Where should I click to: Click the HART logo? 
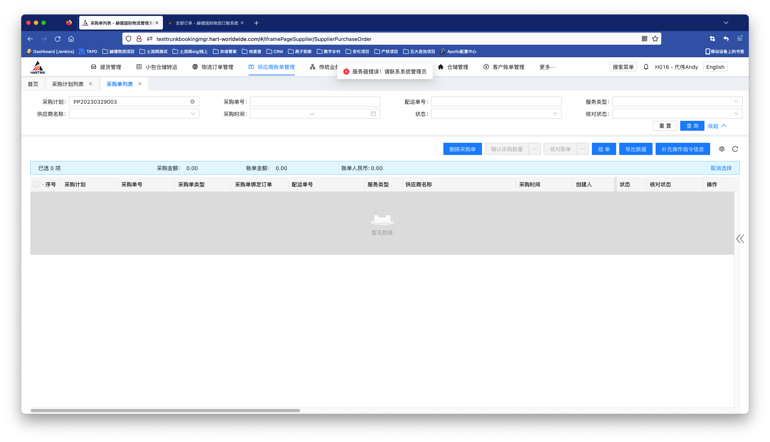(x=38, y=67)
